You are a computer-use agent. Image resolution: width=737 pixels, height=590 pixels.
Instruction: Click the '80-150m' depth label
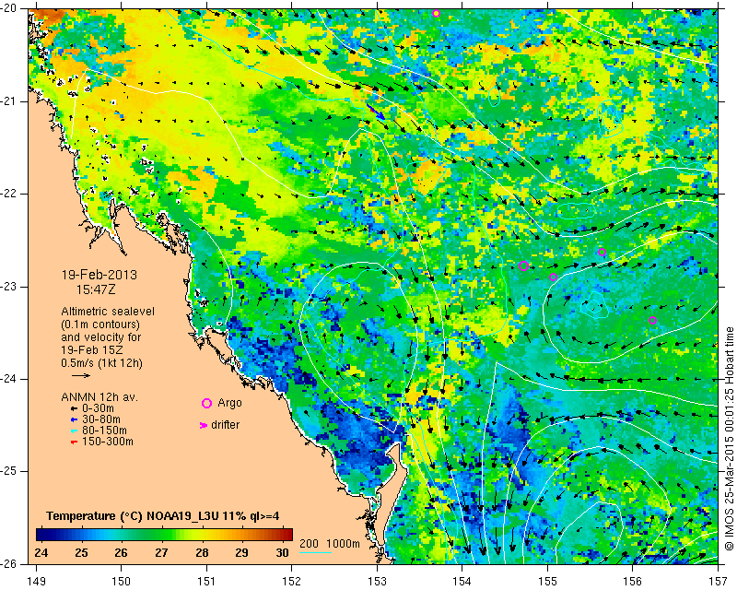pyautogui.click(x=104, y=431)
